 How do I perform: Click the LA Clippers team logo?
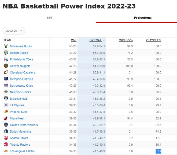pos(6,105)
